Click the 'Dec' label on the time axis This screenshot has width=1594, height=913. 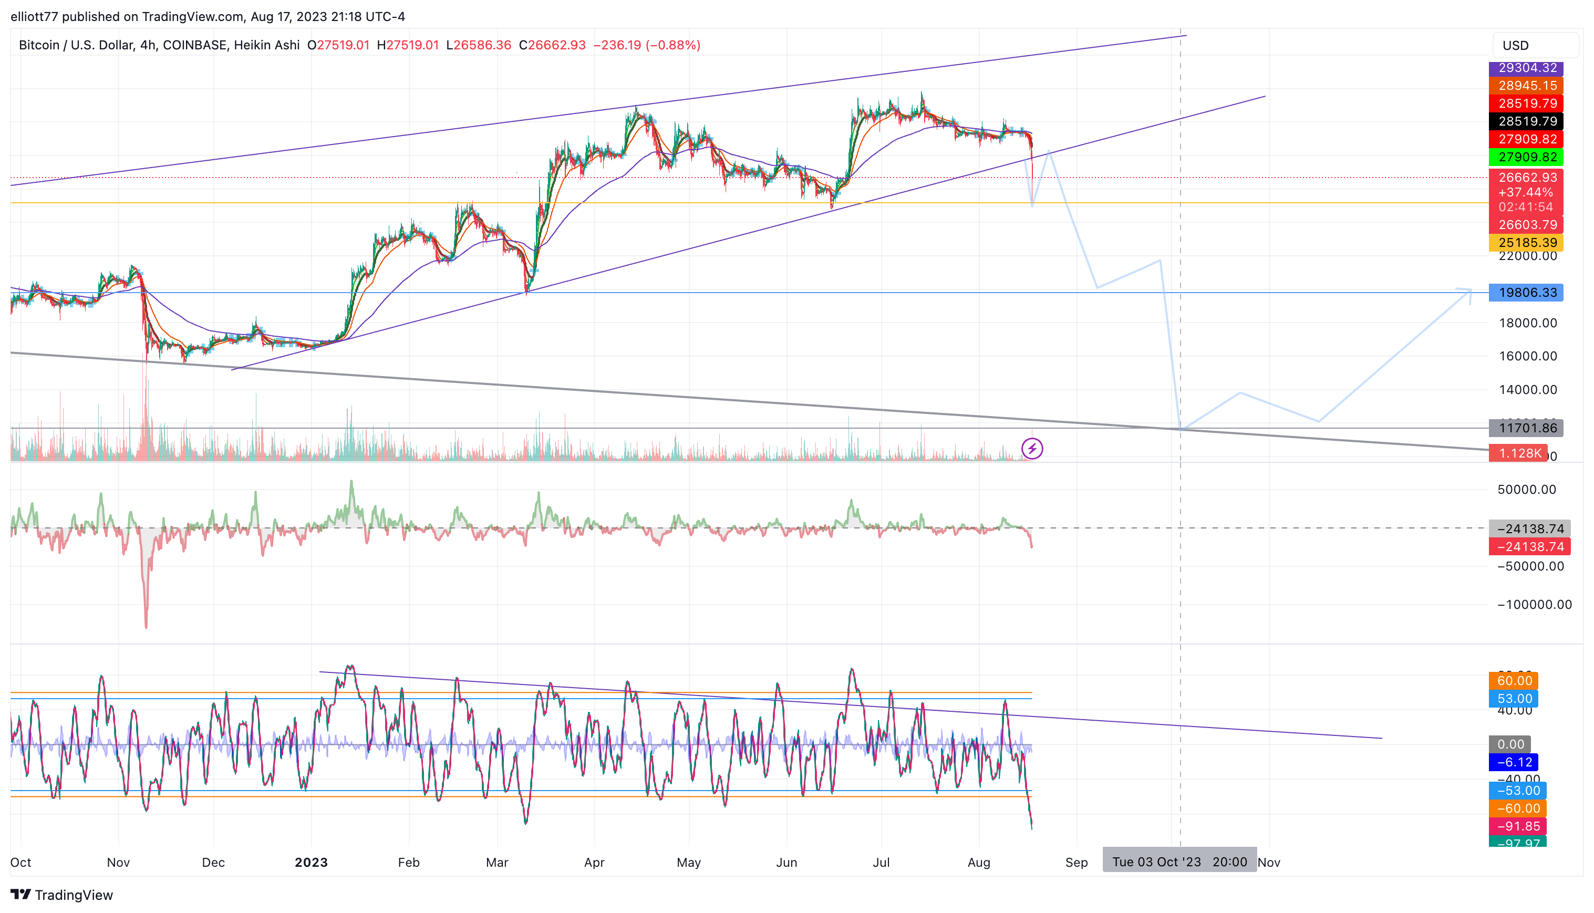213,862
